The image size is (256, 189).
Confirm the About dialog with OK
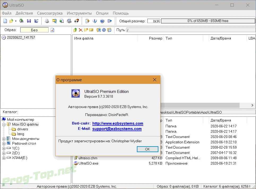(147, 149)
